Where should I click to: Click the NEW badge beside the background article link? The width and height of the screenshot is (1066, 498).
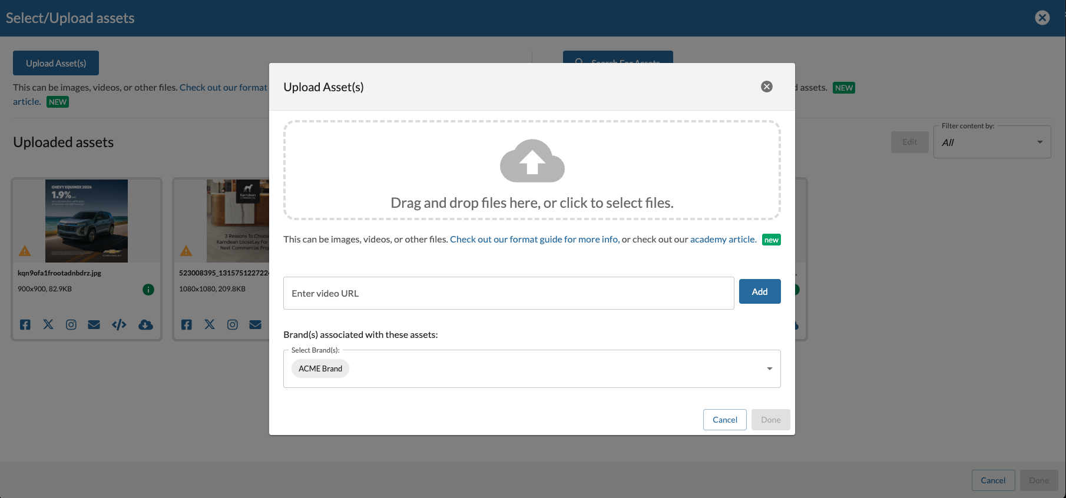[x=58, y=102]
